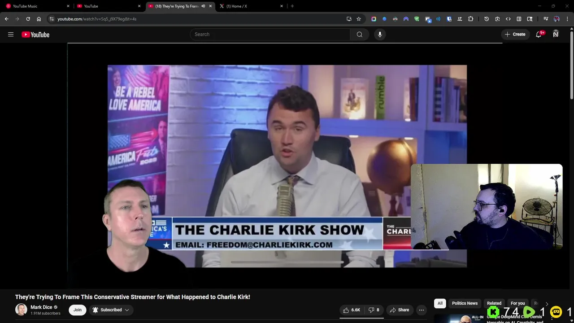Open YouTube notifications bell
This screenshot has width=574, height=323.
point(539,35)
